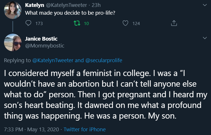
Task: Click @KatelynTweeter in the Replying to line
Action: click(53, 60)
